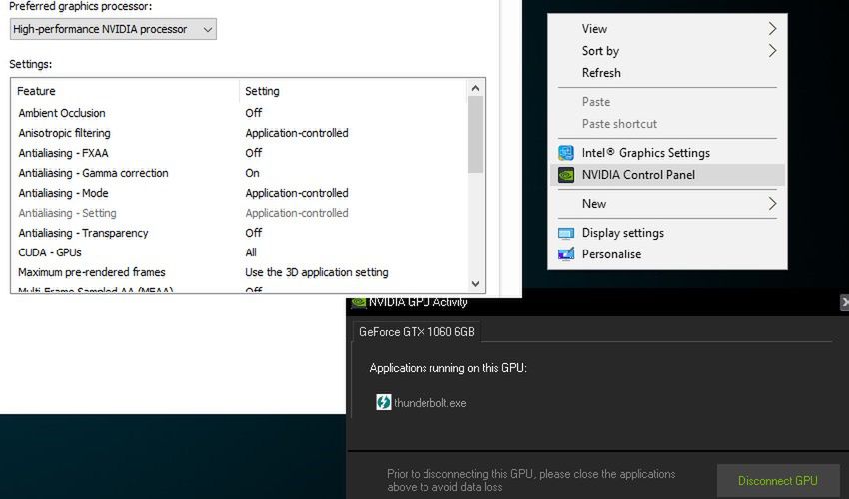The height and width of the screenshot is (499, 849).
Task: Select New in the context menu
Action: [667, 204]
